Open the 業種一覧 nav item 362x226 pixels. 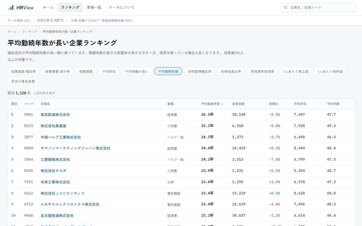coord(94,7)
